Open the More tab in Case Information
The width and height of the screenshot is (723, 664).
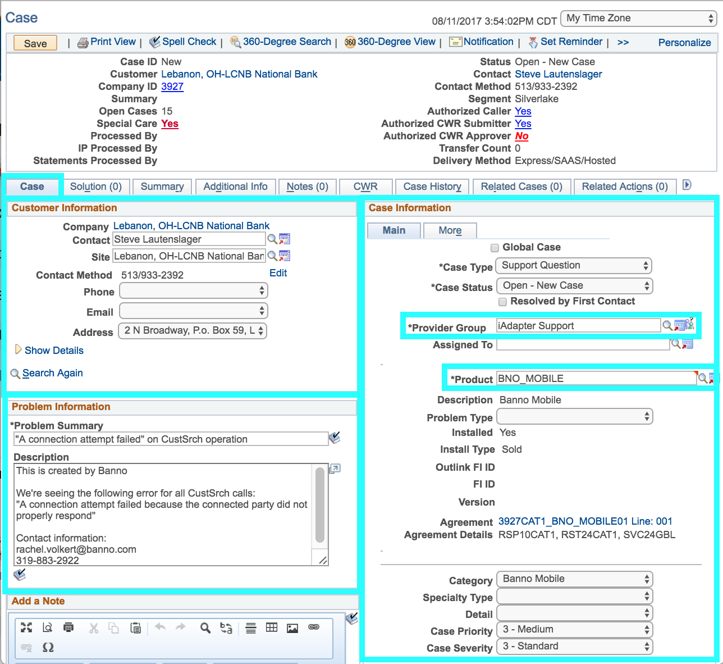click(x=450, y=230)
